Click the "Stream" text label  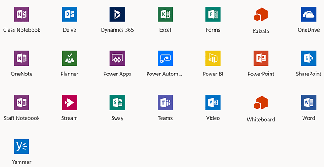point(70,118)
